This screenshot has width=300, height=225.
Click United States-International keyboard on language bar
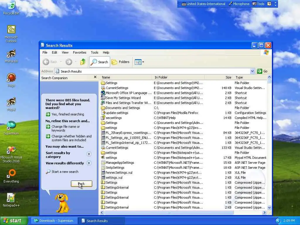point(203,4)
